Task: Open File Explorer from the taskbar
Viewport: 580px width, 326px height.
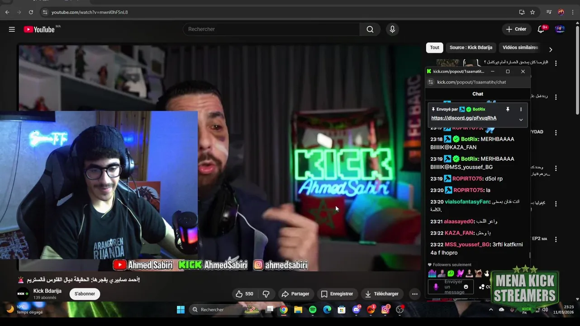Action: (298, 310)
